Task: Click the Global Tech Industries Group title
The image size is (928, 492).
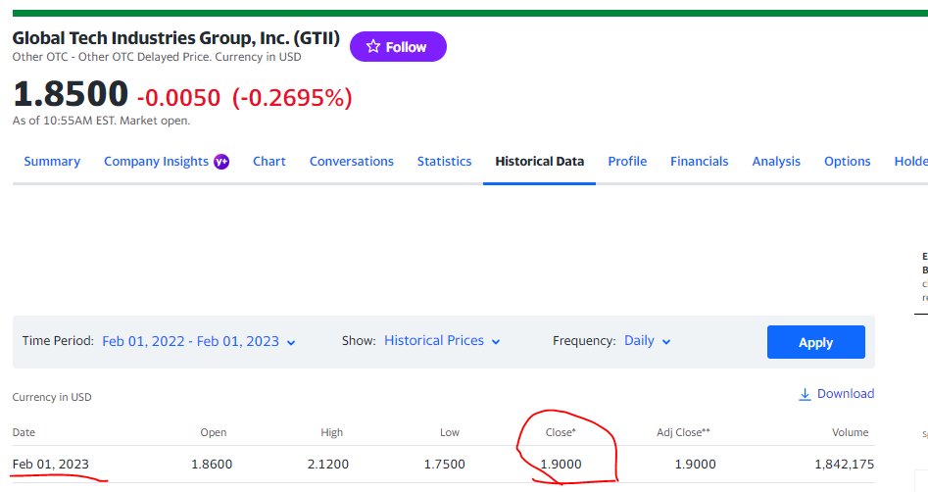Action: [x=175, y=38]
